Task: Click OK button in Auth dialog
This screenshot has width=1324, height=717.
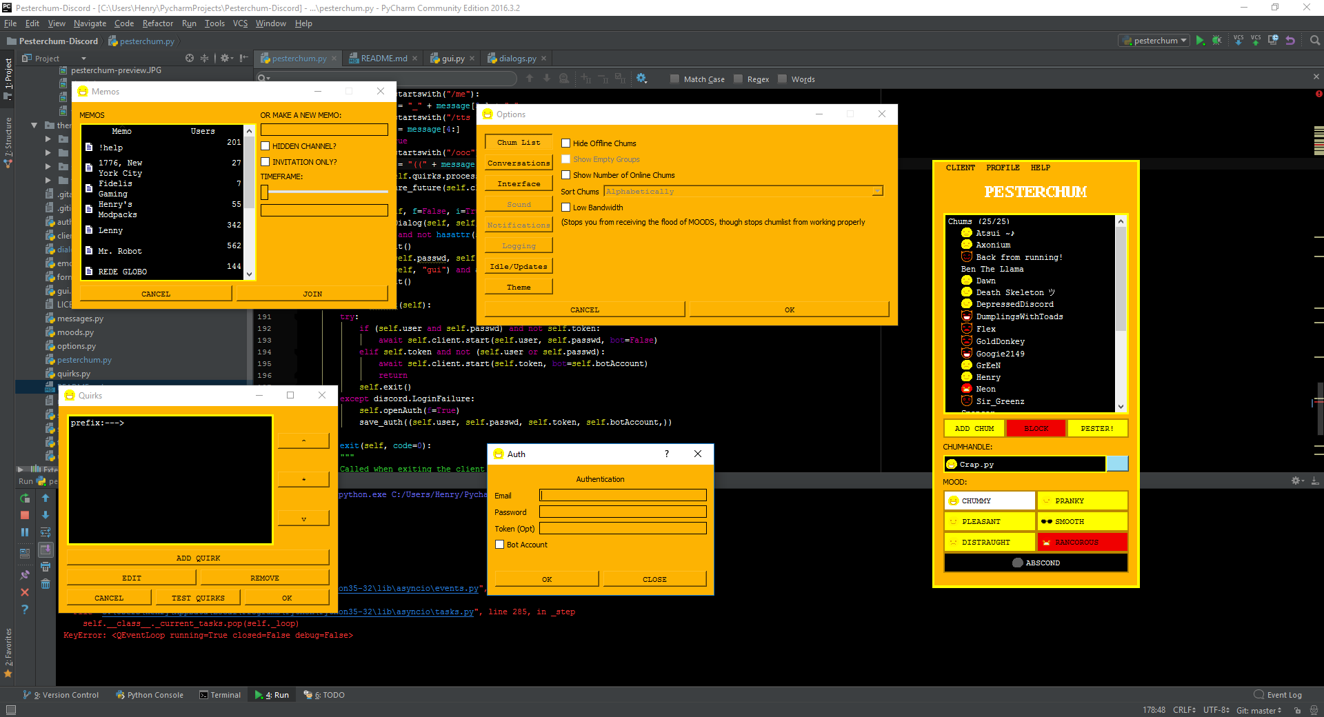Action: click(547, 579)
